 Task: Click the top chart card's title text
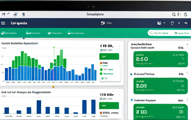20,43
